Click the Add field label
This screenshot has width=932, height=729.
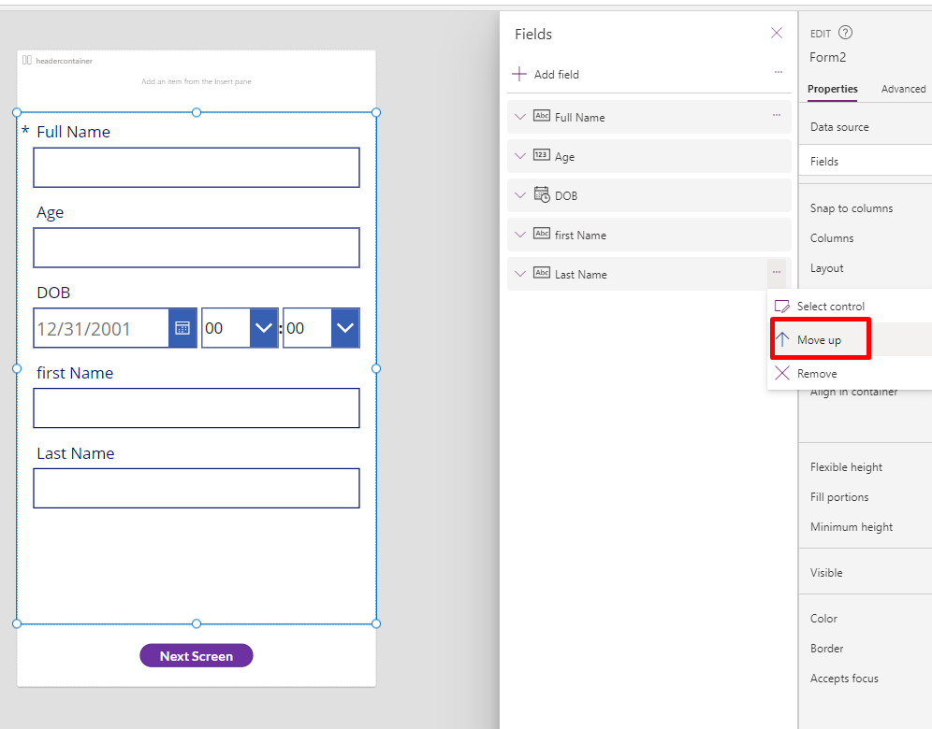557,74
